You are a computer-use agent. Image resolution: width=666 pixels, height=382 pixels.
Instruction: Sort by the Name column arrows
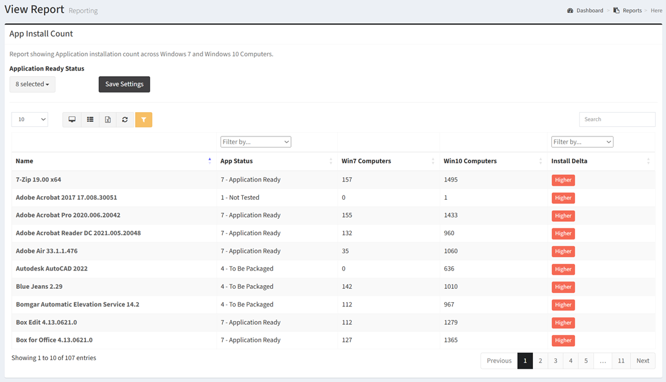209,161
